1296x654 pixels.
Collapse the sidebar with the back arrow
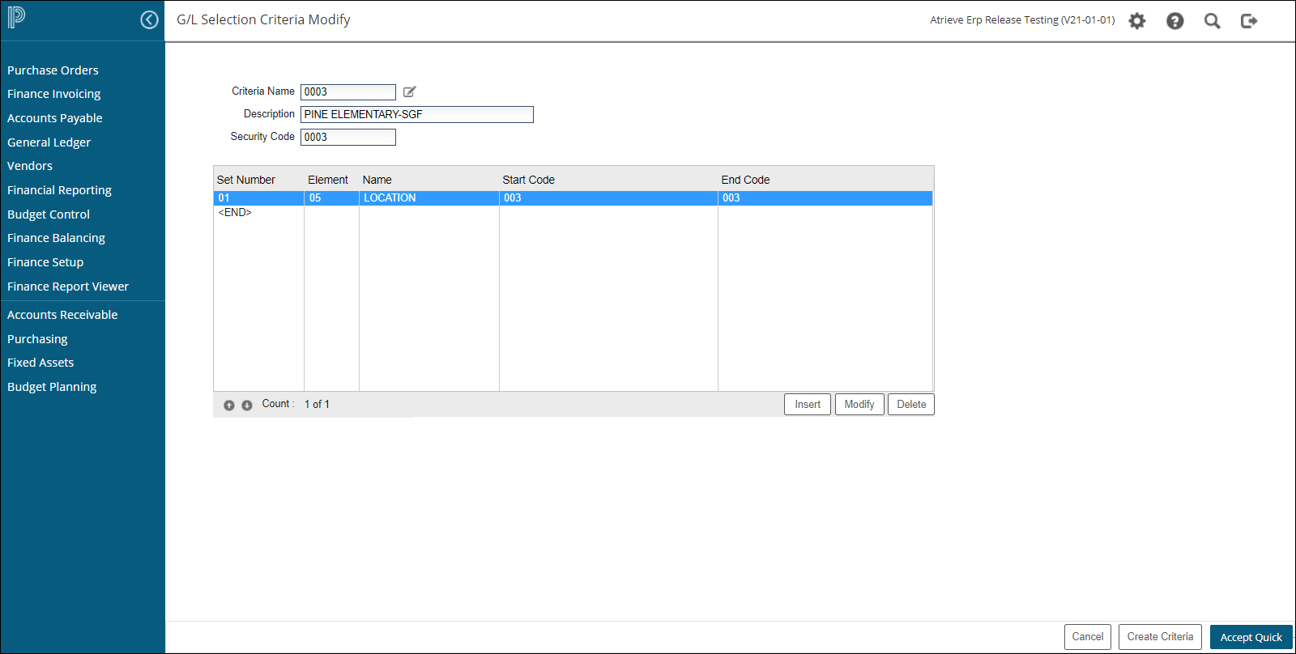[x=149, y=19]
